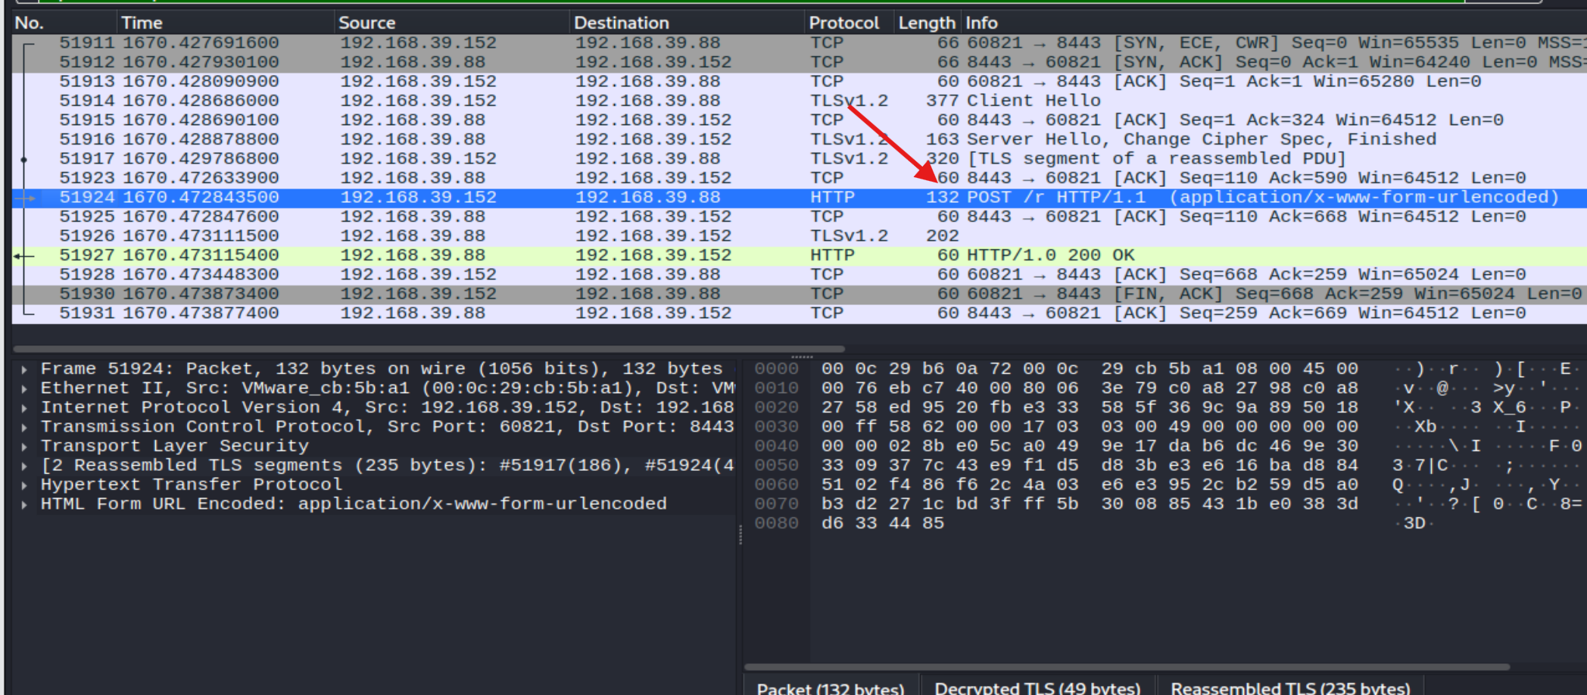This screenshot has height=695, width=1587.
Task: Sort packets by Time column header
Action: coord(225,23)
